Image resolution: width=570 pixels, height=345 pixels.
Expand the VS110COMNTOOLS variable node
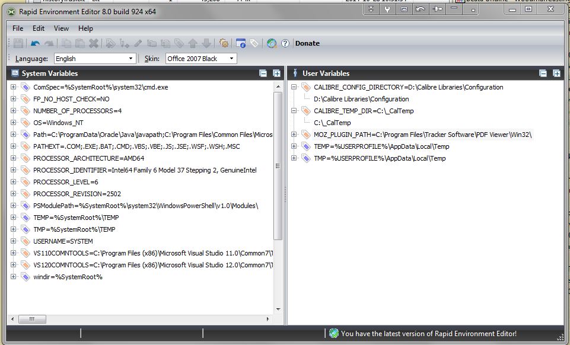(14, 253)
